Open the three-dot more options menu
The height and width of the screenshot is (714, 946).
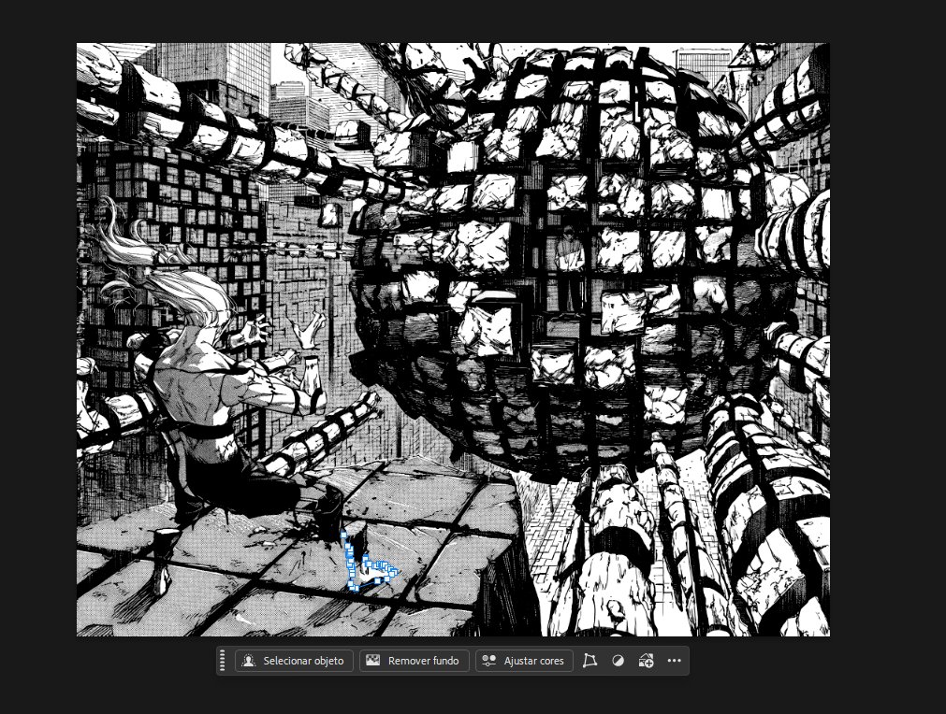pyautogui.click(x=675, y=661)
